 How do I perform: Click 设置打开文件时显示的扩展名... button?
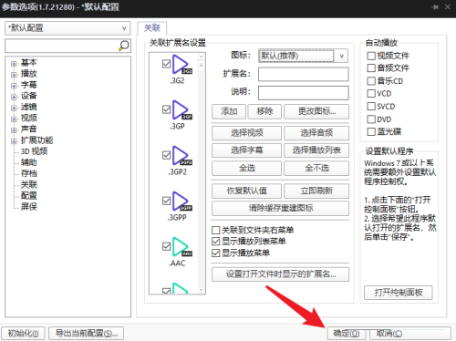coord(280,274)
